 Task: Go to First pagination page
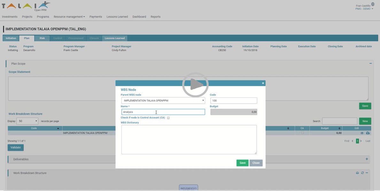(x=347, y=141)
